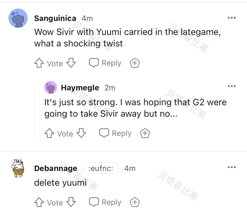Give award to Debannage's comment
Screen dimensions: 247x212
tap(135, 202)
